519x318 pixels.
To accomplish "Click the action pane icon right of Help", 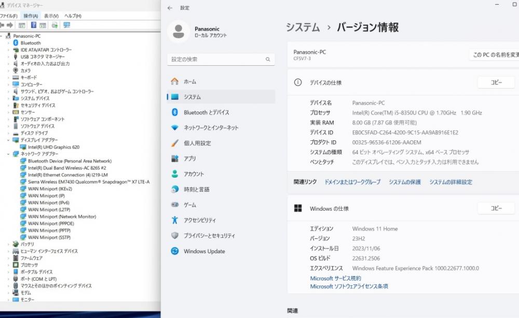I will click(x=43, y=25).
